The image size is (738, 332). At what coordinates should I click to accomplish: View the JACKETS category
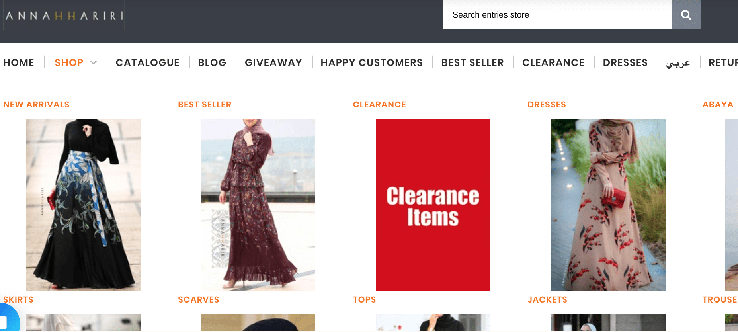coord(547,299)
